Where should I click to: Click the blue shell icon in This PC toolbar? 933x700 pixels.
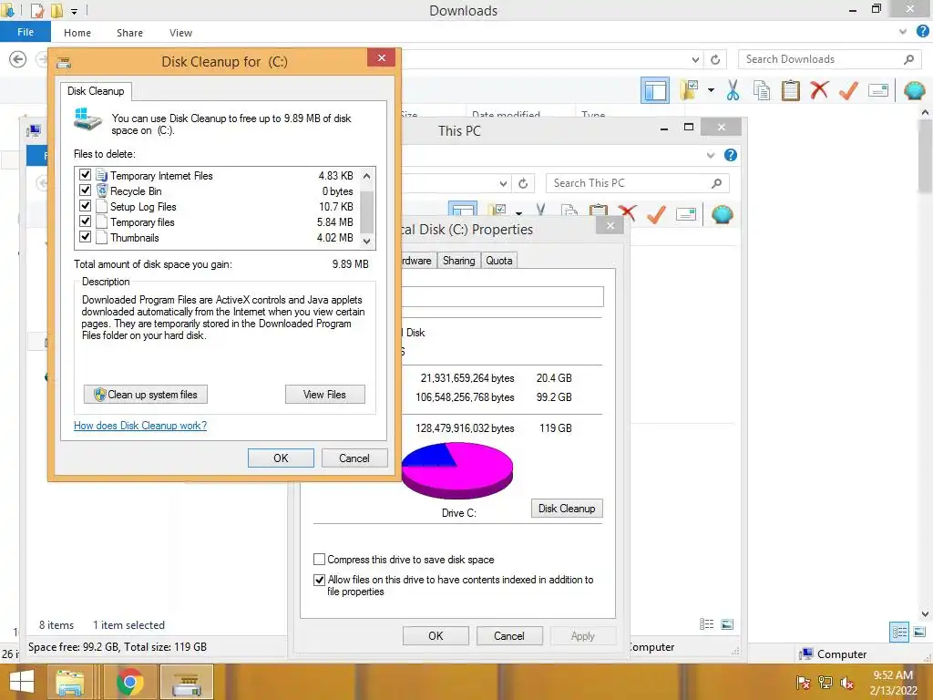[x=722, y=214]
